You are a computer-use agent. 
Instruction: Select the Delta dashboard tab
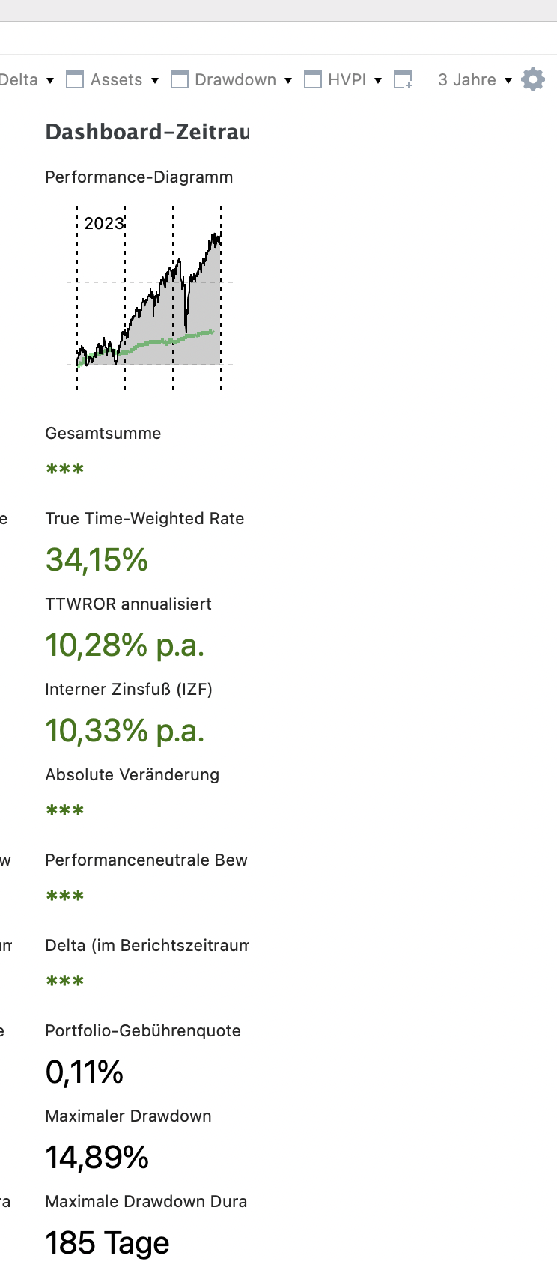(19, 80)
